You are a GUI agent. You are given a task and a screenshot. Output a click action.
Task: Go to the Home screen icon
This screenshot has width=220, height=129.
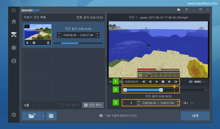coord(14,21)
